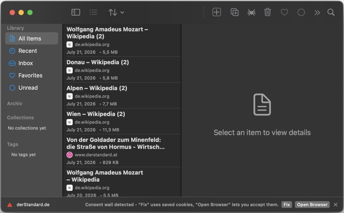344x213 pixels.
Task: Click the trash delete icon
Action: pyautogui.click(x=267, y=12)
